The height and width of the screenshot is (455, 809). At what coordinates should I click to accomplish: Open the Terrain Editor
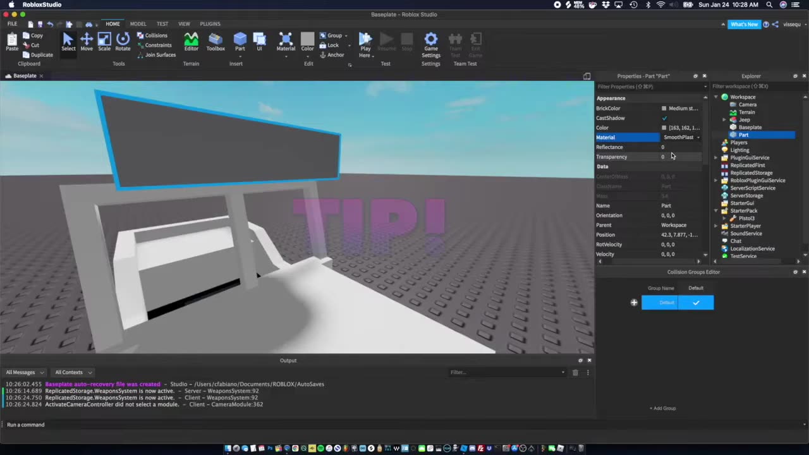(191, 42)
